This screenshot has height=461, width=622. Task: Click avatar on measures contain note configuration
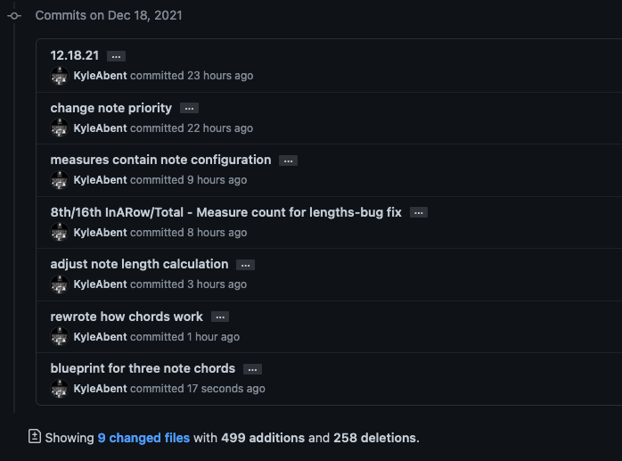pos(60,180)
